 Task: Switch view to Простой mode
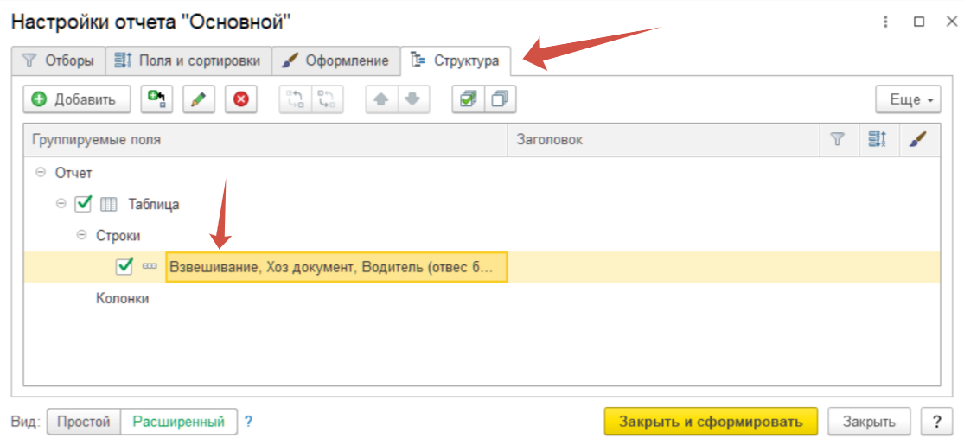pyautogui.click(x=83, y=422)
